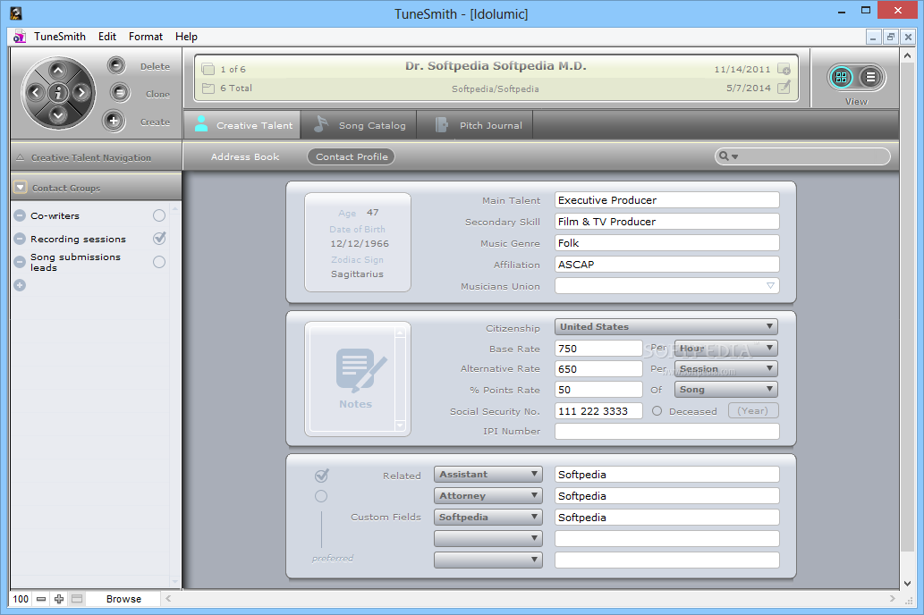Go to next record with right arrow
Image resolution: width=924 pixels, height=615 pixels.
tap(81, 92)
